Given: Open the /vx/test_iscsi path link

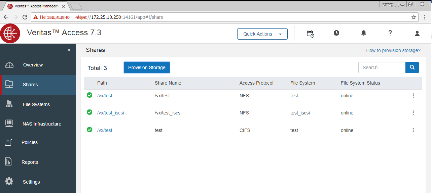Looking at the screenshot, I should tap(111, 113).
